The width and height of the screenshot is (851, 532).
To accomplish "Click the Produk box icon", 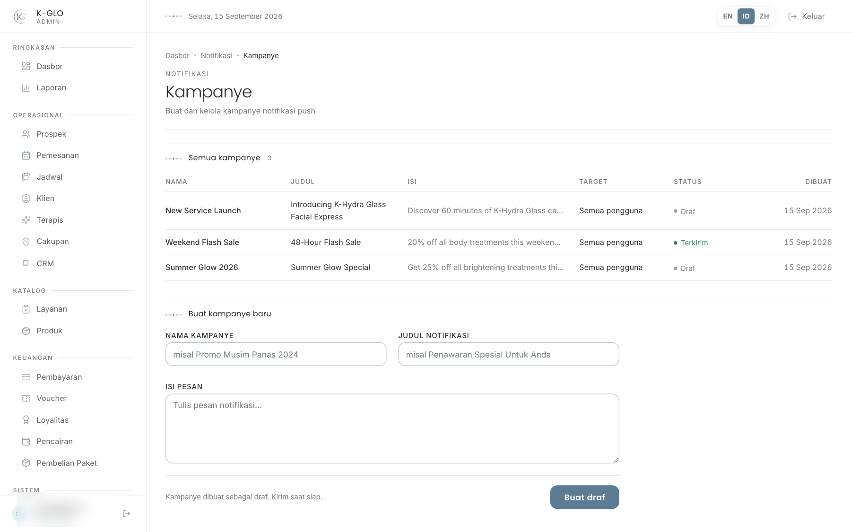I will pyautogui.click(x=26, y=331).
